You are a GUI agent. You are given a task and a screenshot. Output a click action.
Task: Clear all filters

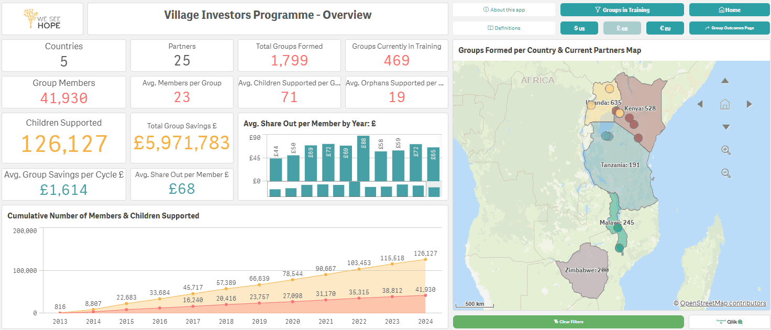(568, 322)
